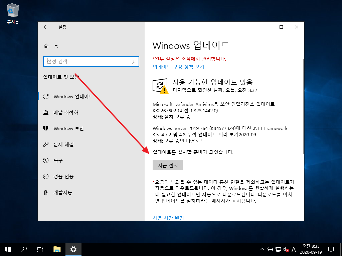
Task: Click the tools icon for 개발자용
Action: (x=45, y=192)
